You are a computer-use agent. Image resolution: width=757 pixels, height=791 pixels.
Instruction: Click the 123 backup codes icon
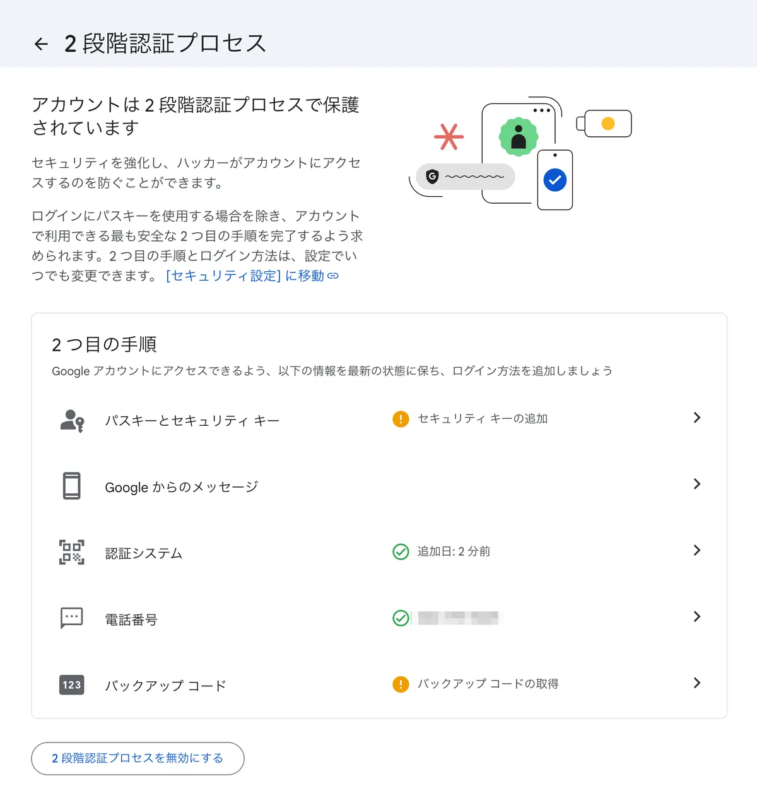coord(72,684)
